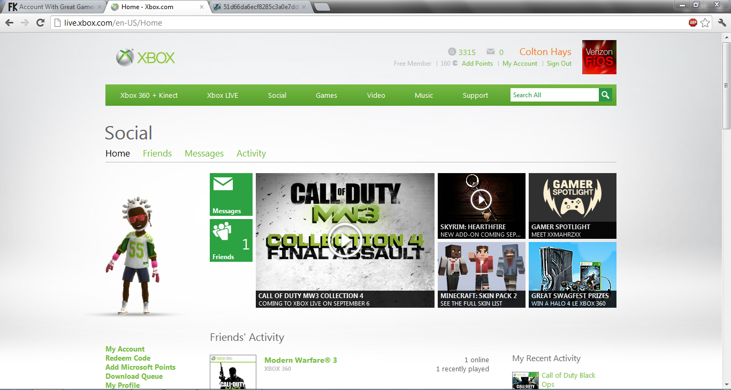Screen dimensions: 731x390
Task: Open the Xbox 360 + Kinect menu
Action: [x=149, y=95]
